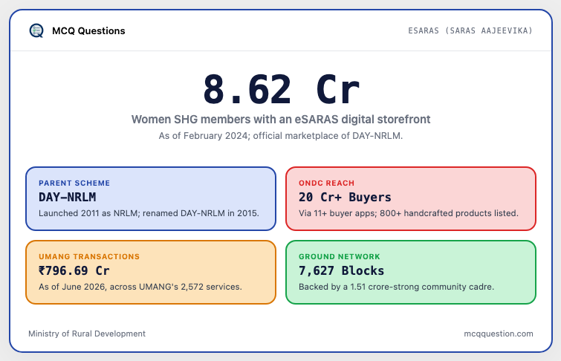
Task: Click the MCQ Questions logo icon
Action: pyautogui.click(x=36, y=30)
